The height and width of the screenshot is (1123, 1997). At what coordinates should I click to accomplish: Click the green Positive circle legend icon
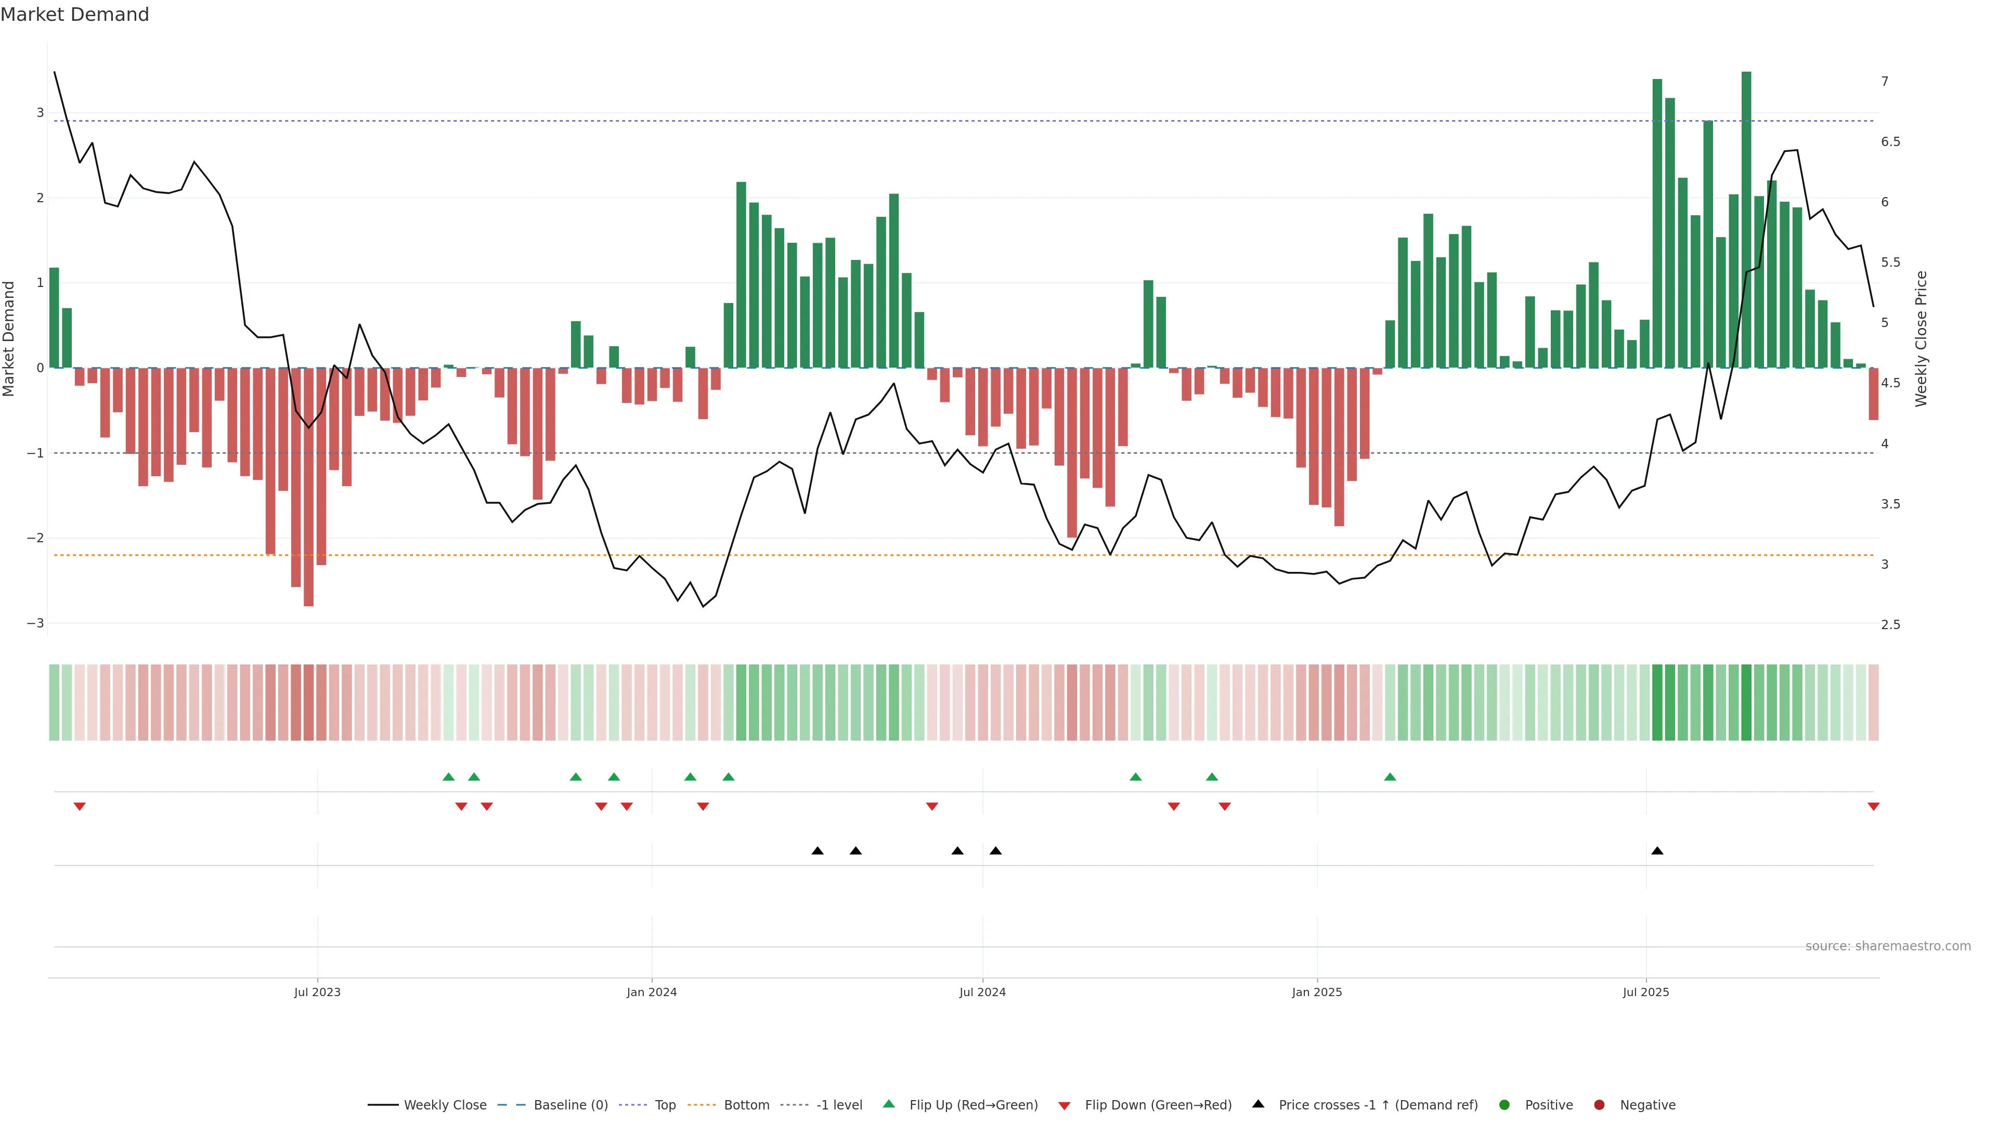coord(1505,1104)
